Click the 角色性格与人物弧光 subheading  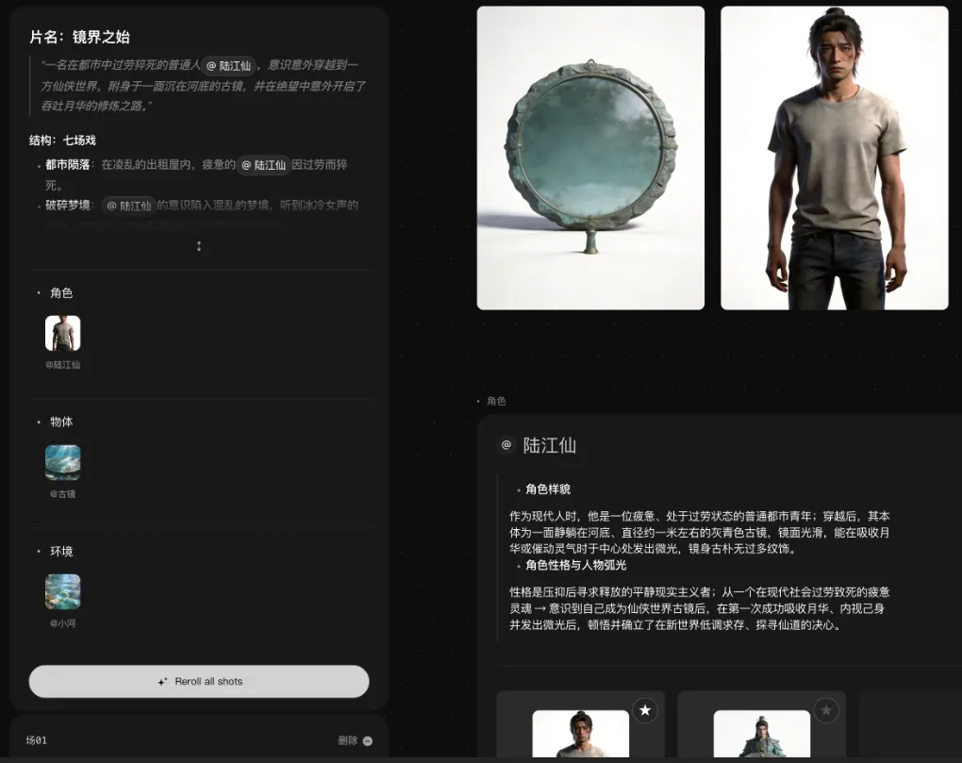[575, 566]
